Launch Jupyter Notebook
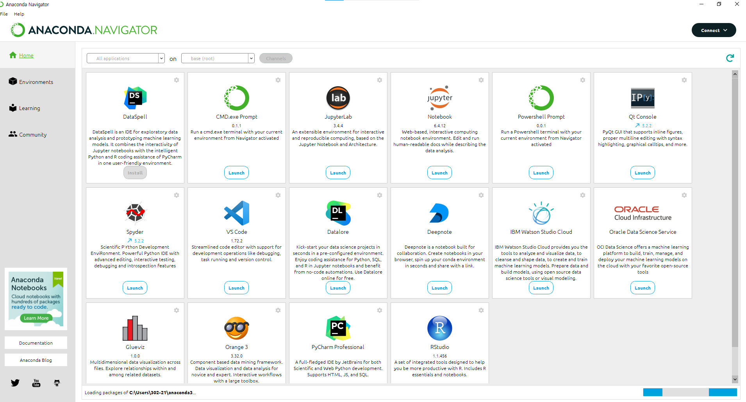Viewport: 746px width, 402px height. coord(440,173)
